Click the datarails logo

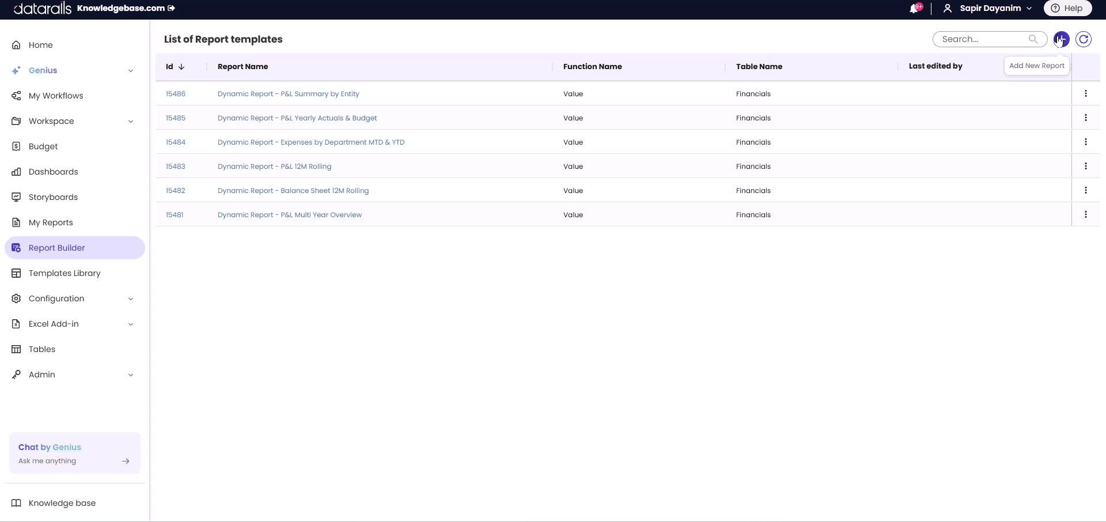tap(43, 8)
